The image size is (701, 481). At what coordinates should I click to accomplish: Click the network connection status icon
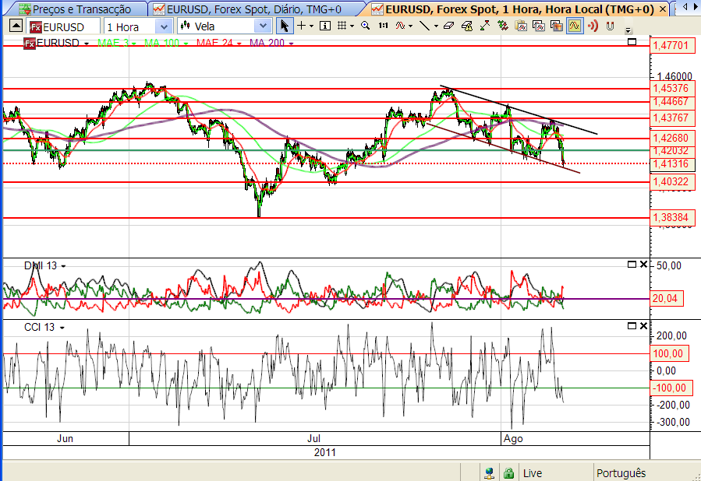pos(489,473)
